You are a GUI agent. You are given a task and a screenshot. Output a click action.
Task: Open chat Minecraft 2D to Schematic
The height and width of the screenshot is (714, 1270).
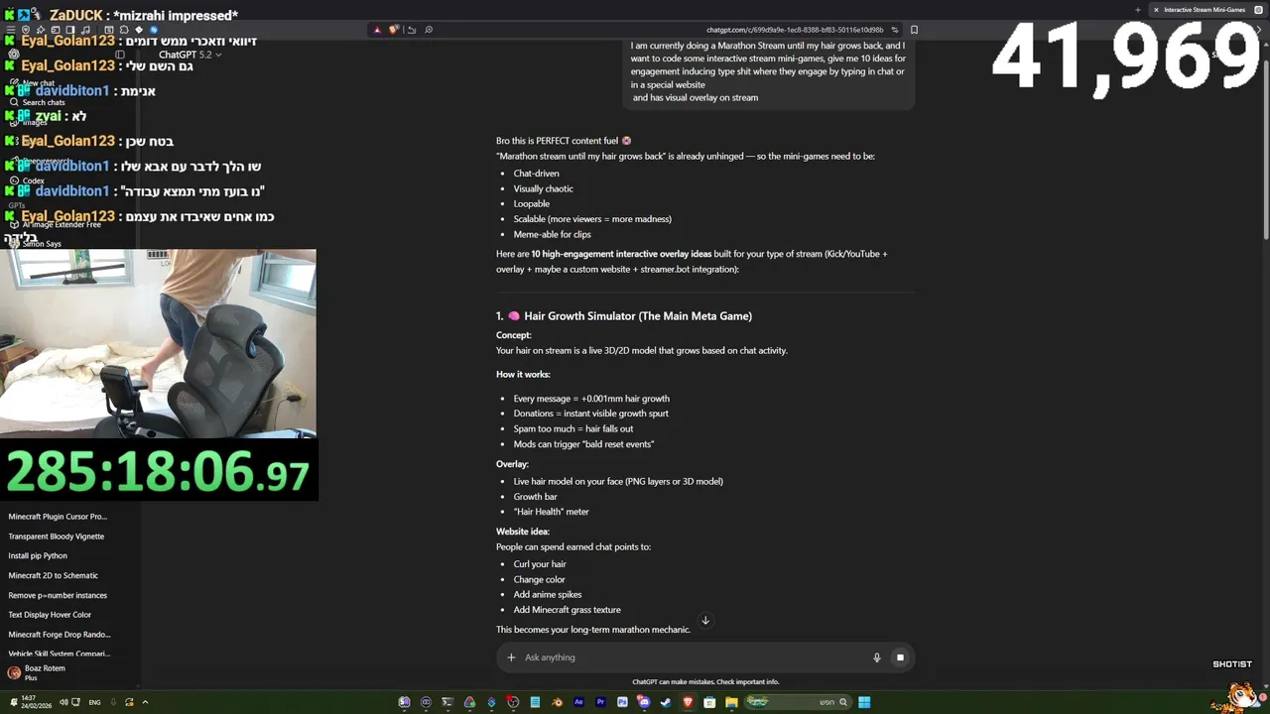pos(54,575)
